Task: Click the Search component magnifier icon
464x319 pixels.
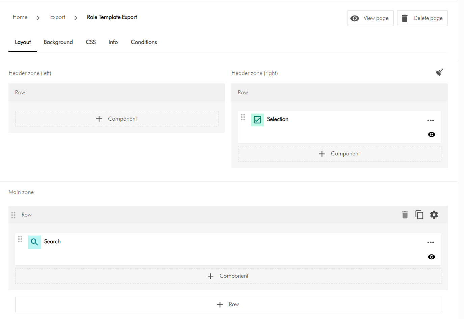Action: tap(34, 242)
